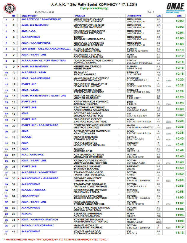Click car 'TOYOTA CELICA GT-FOUR'

pos(137,109)
